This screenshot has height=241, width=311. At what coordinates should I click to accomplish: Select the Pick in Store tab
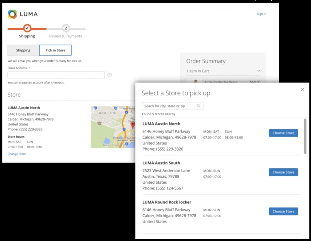click(x=55, y=50)
